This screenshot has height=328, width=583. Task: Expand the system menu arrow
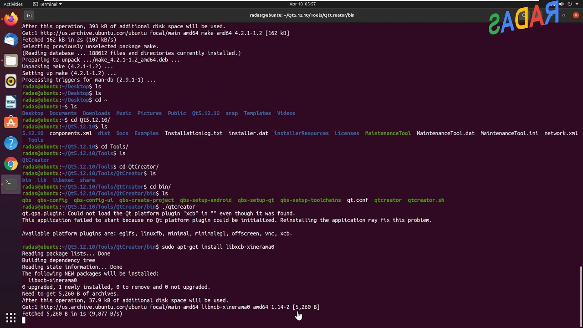577,4
